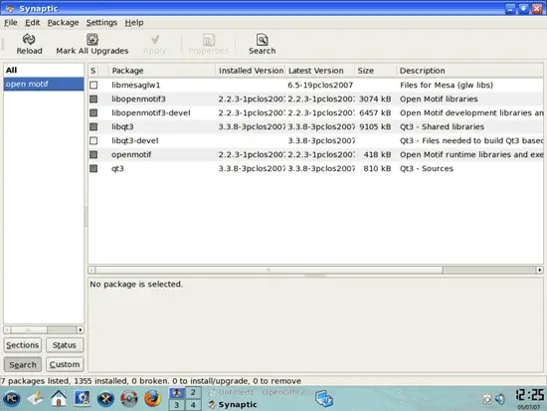Toggle status box for libqt3

93,126
